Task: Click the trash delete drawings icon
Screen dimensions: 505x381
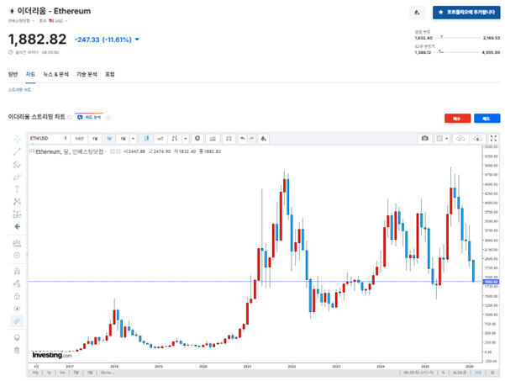Action: pyautogui.click(x=17, y=350)
